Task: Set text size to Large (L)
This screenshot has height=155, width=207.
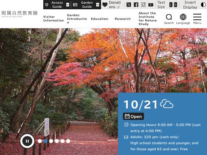Action: pyautogui.click(x=171, y=5)
